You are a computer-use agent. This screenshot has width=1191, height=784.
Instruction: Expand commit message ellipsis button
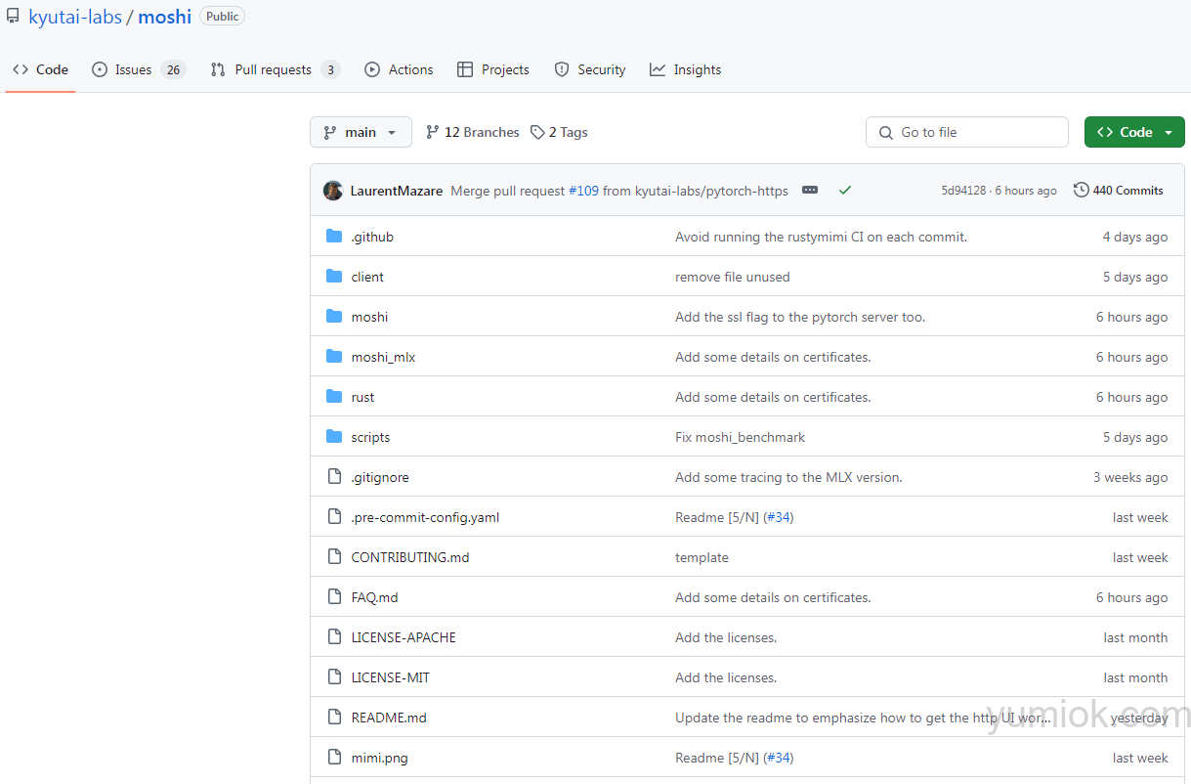pos(809,191)
